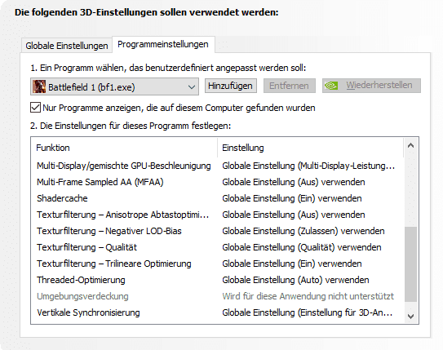
Task: Click the Einstellung column header
Action: tap(311, 148)
